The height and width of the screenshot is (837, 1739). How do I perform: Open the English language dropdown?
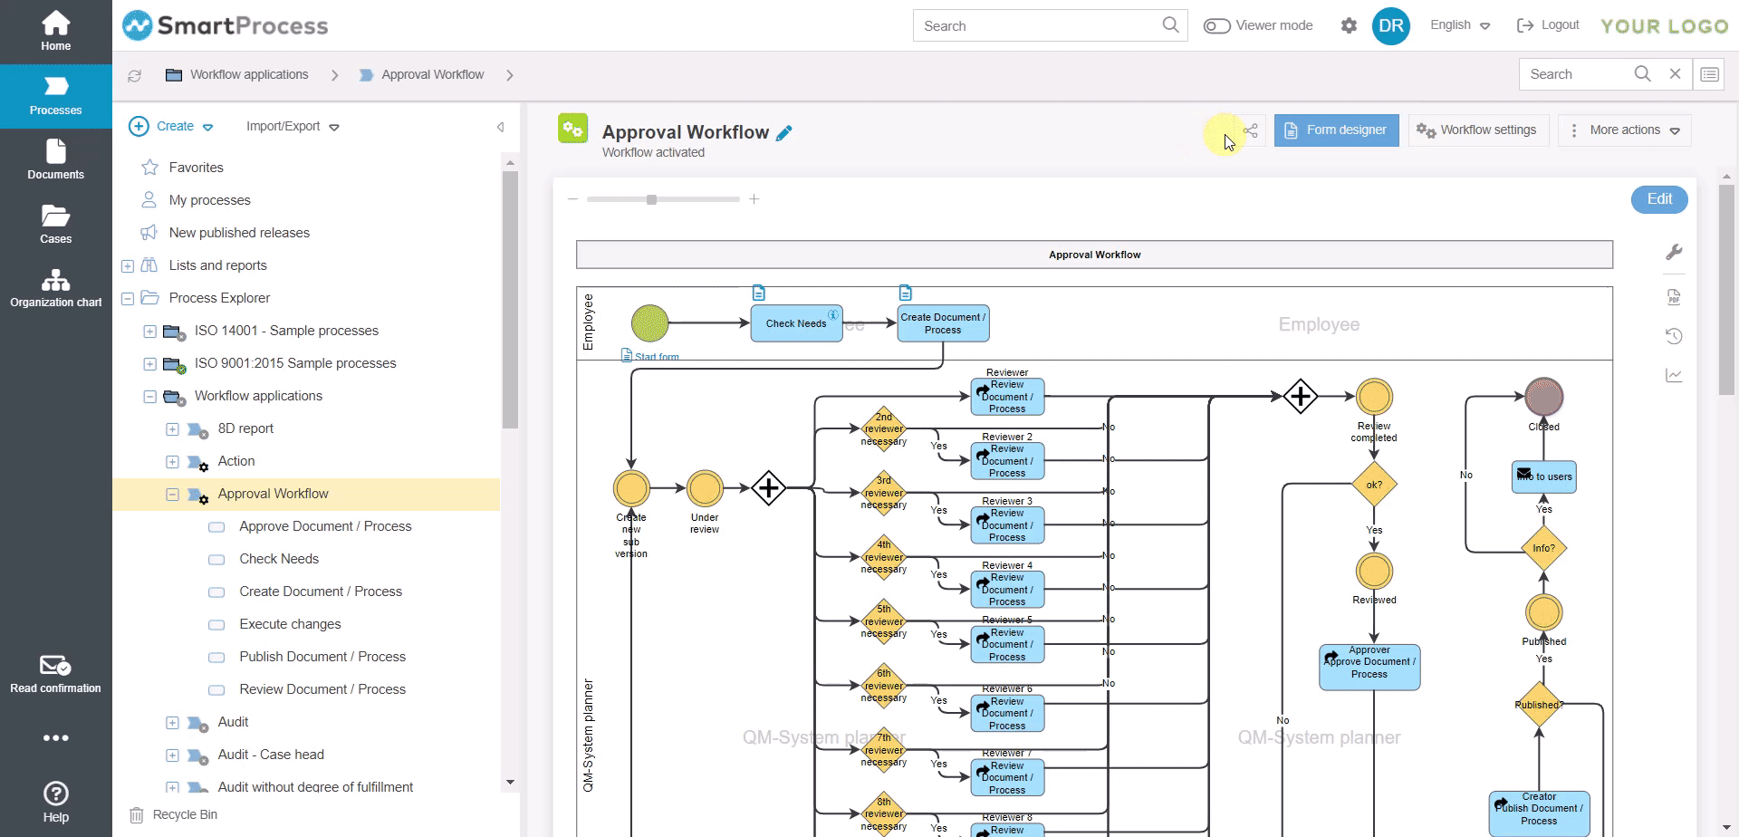(1459, 25)
